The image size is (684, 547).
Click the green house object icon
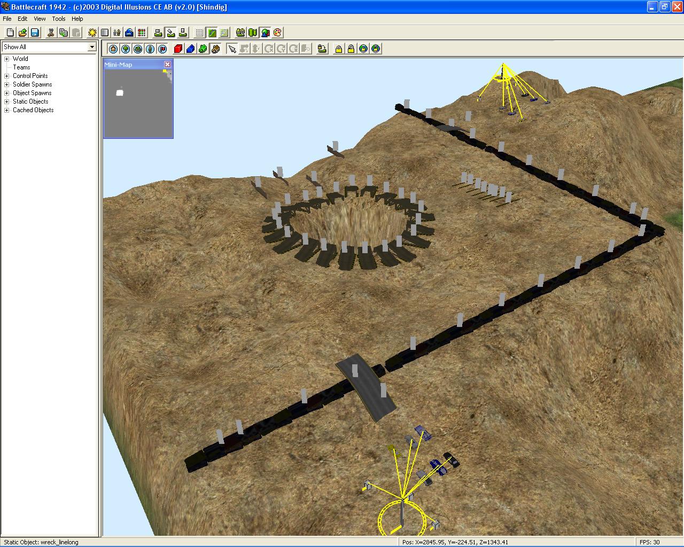tap(203, 49)
